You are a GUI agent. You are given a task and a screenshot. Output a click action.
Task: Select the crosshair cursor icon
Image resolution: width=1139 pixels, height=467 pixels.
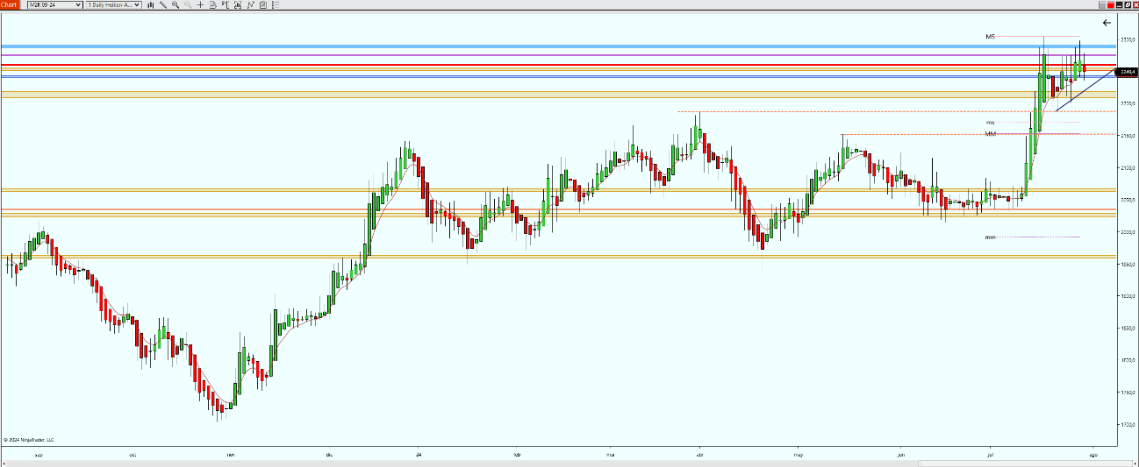pyautogui.click(x=200, y=4)
